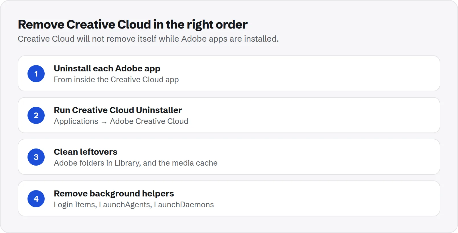Click "Adobe folders in Library, and the media cache"

[x=136, y=163]
